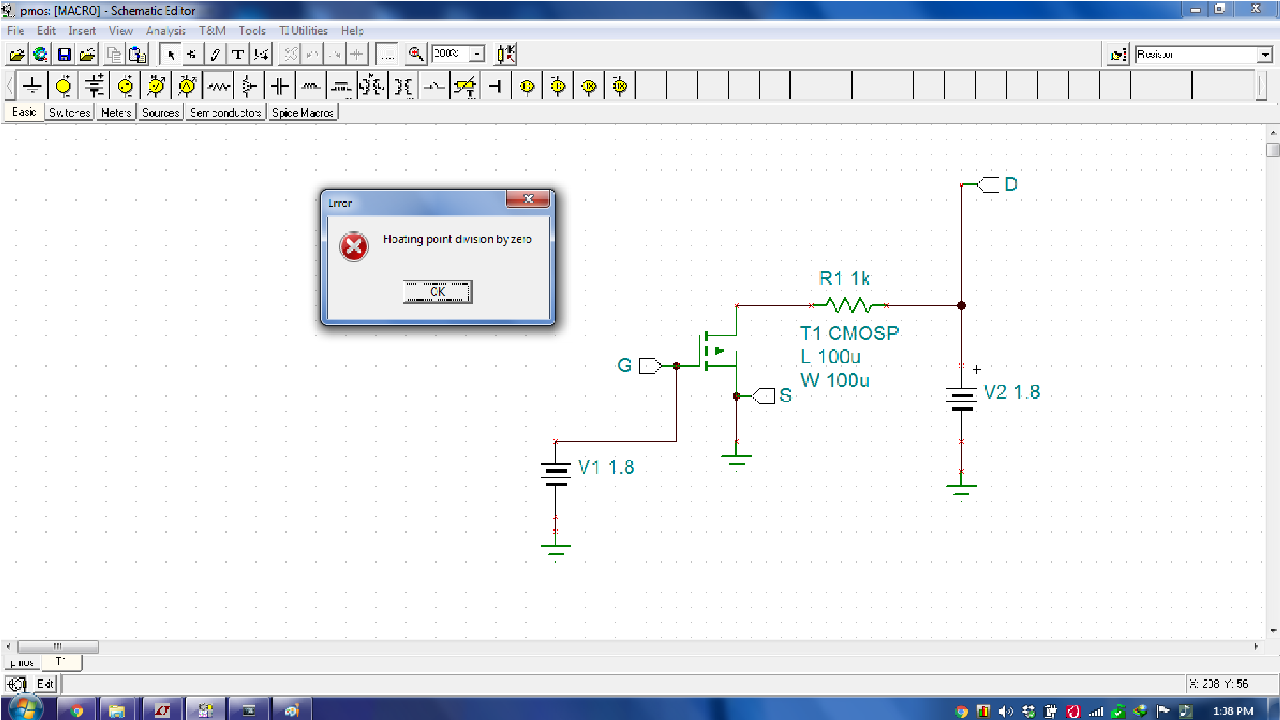Image resolution: width=1280 pixels, height=720 pixels.
Task: Select the Capacitor component icon
Action: [x=280, y=86]
